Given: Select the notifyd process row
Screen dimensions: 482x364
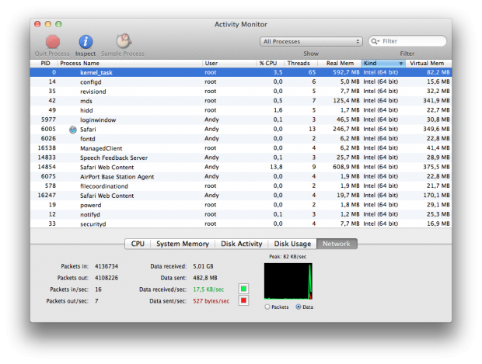Looking at the screenshot, I should tap(241, 214).
